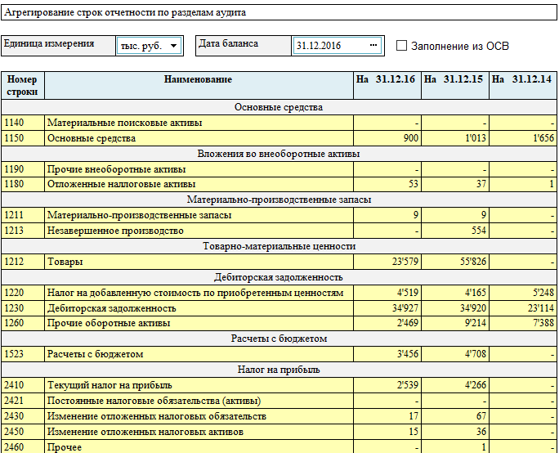The height and width of the screenshot is (453, 559).
Task: Click section header Вложения во внеоборотные активы
Action: coord(279,154)
